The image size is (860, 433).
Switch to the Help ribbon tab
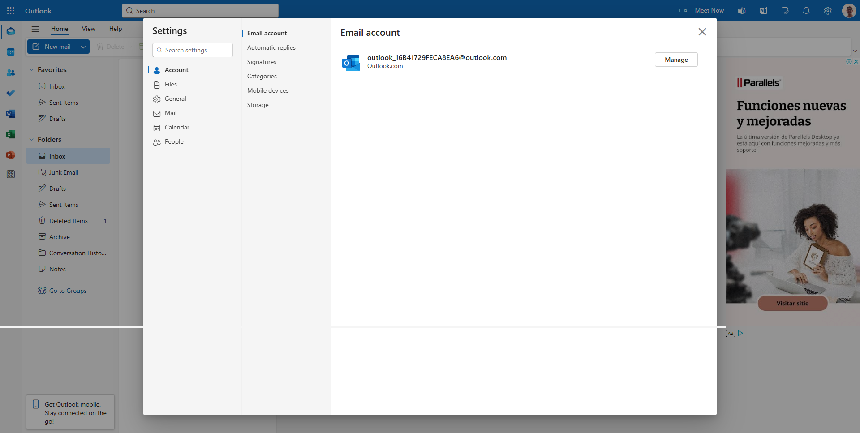pyautogui.click(x=116, y=29)
